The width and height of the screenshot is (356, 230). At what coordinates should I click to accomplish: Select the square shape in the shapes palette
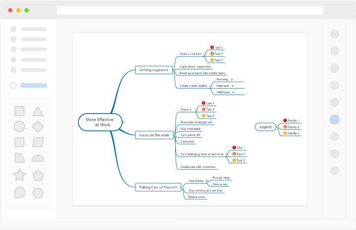click(x=19, y=111)
